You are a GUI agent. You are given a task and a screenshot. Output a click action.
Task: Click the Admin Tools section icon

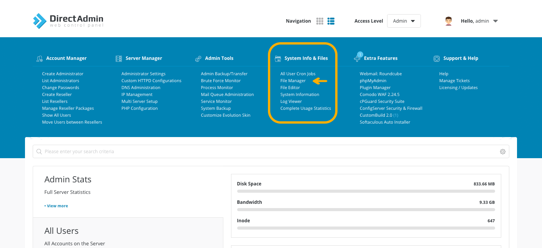coord(198,58)
